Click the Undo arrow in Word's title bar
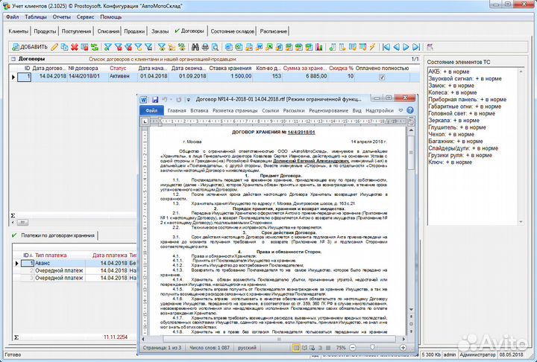Image resolution: width=537 pixels, height=362 pixels. [164, 99]
